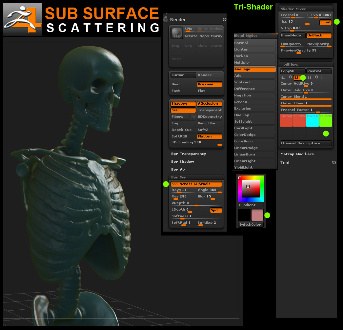The width and height of the screenshot is (343, 330).
Task: Click the MGray button
Action: 216,36
